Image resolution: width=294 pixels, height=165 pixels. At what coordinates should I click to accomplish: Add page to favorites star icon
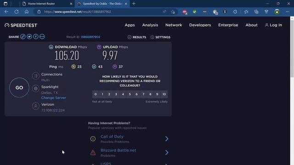coord(173,12)
